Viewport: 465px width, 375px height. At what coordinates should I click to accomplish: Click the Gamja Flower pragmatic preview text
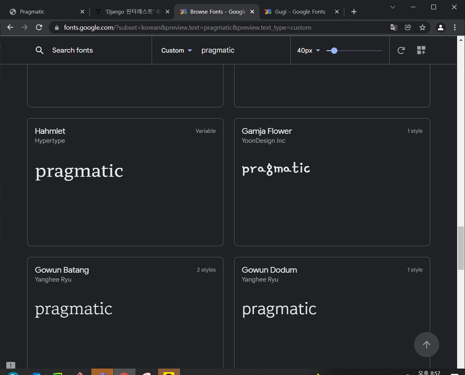point(276,169)
